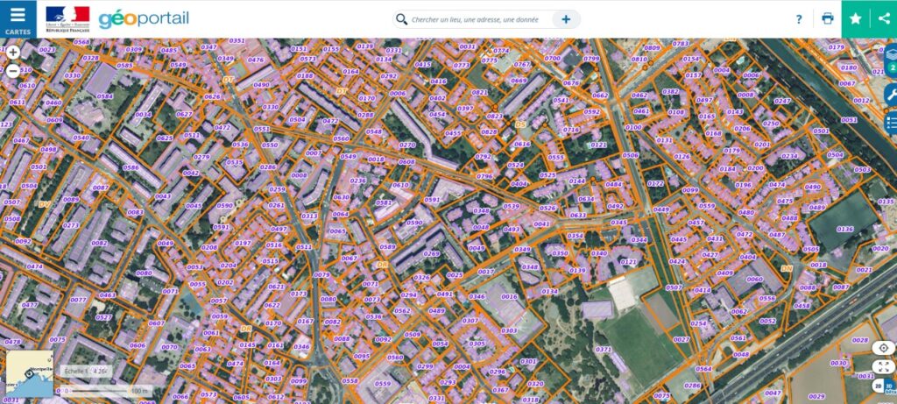Open the wrench map tools panel
Screen dimensions: 897x404
(891, 95)
